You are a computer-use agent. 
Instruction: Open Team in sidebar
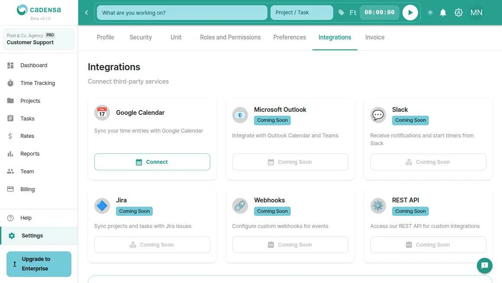(39, 172)
